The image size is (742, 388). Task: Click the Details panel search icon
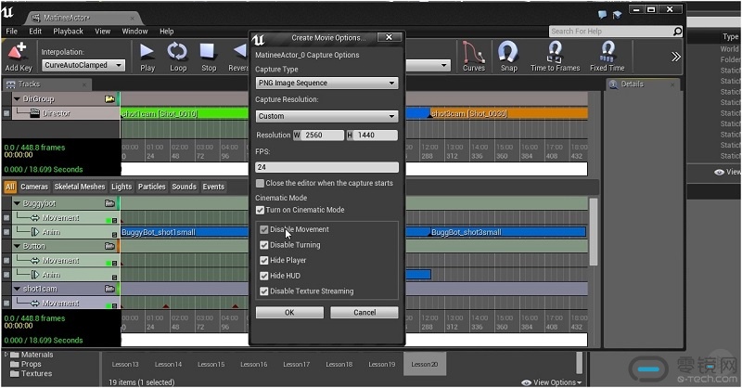coord(613,84)
